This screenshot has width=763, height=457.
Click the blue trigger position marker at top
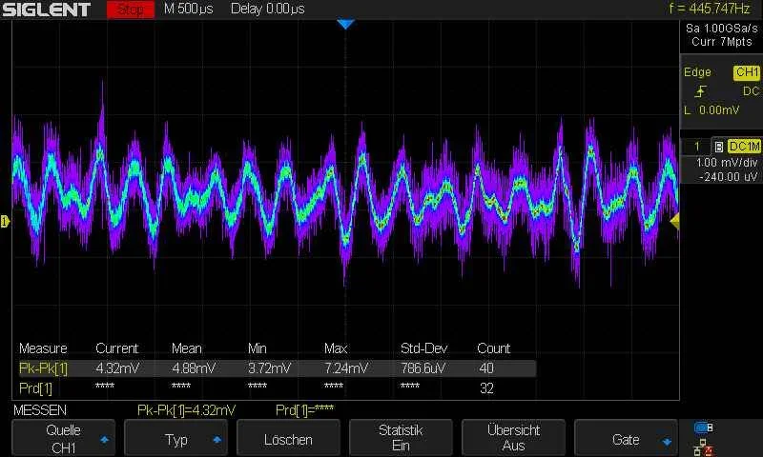point(345,25)
